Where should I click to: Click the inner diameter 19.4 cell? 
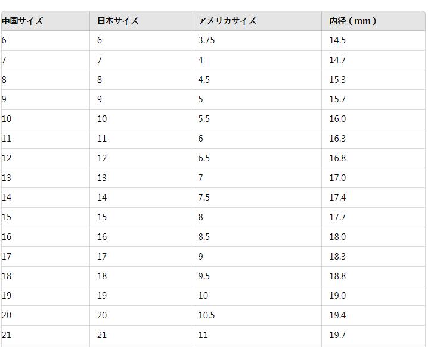337,315
